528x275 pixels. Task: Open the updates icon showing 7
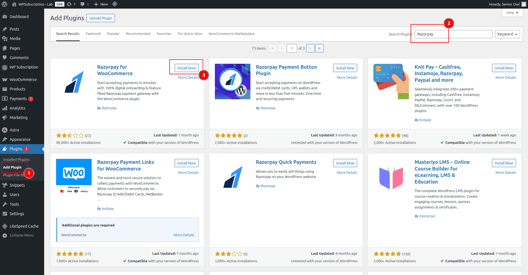pos(69,4)
